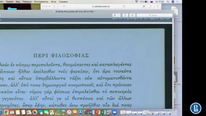
Task: Click the Wi-Fi status icon
Action: click(136, 2)
